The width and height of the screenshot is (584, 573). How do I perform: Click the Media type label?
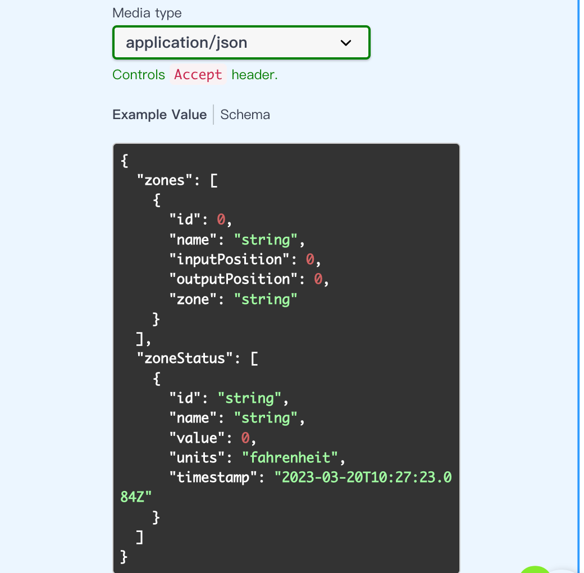click(x=147, y=13)
